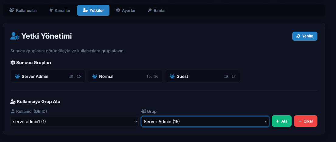Click the plus icon in Ata button

278,121
